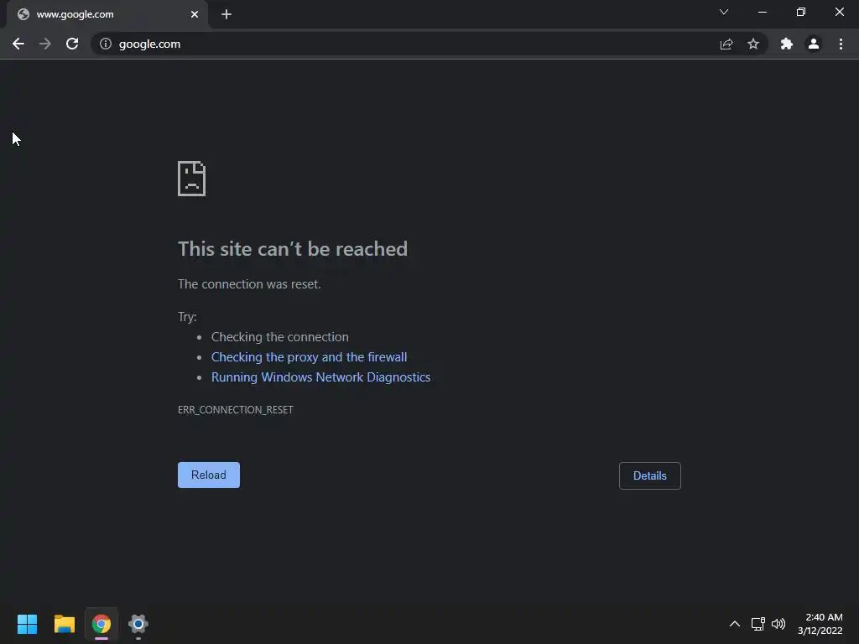
Task: Click the Details button
Action: coord(650,475)
